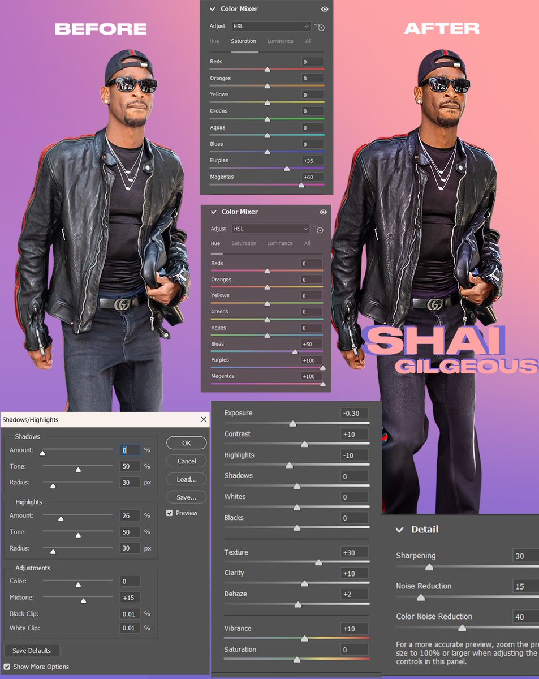Toggle visibility eye in upper Color Mixer panel
This screenshot has width=539, height=679.
tap(324, 9)
